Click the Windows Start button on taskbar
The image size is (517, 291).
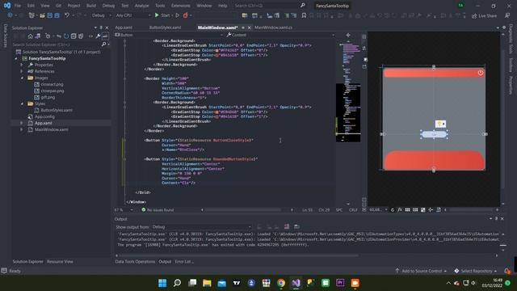tap(162, 283)
